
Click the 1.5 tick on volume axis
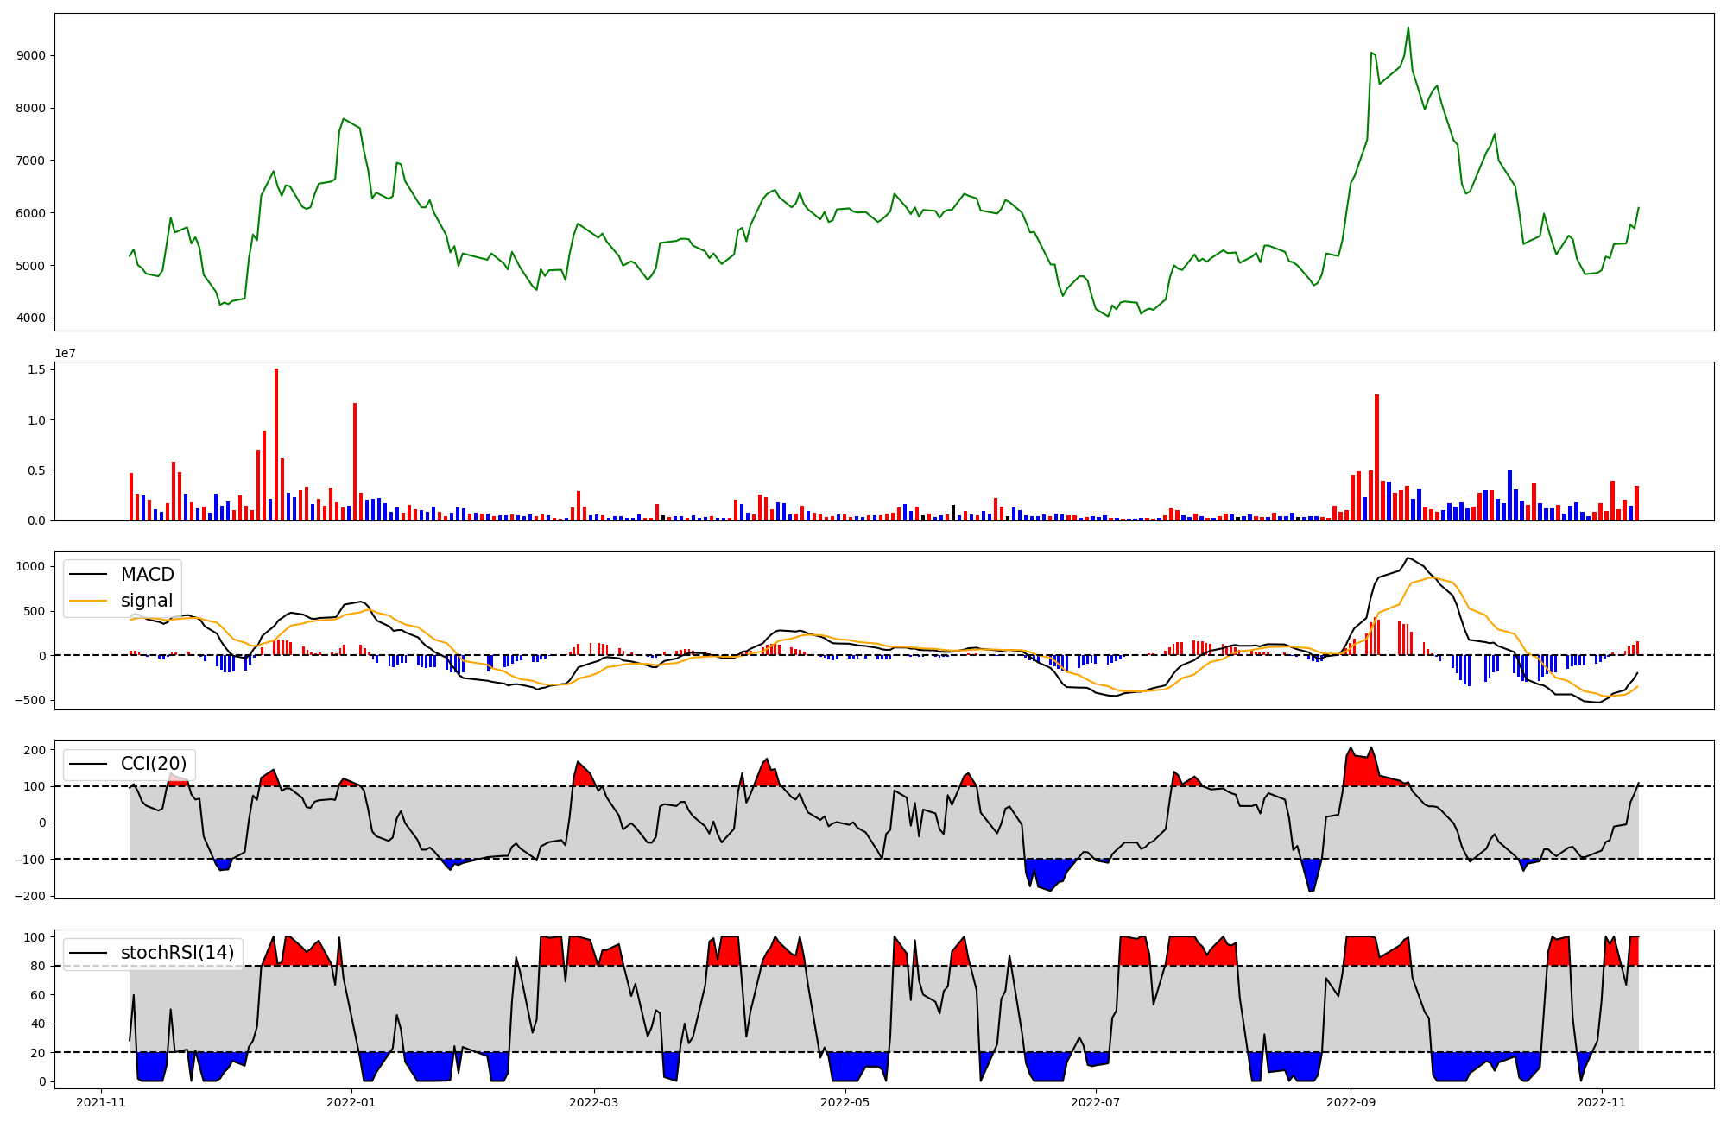37,369
